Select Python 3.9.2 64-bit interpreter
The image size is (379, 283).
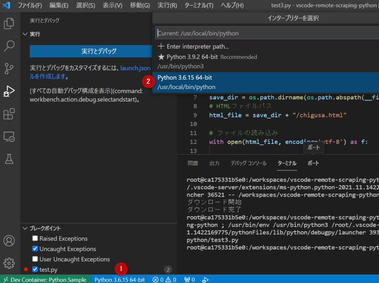tap(266, 61)
